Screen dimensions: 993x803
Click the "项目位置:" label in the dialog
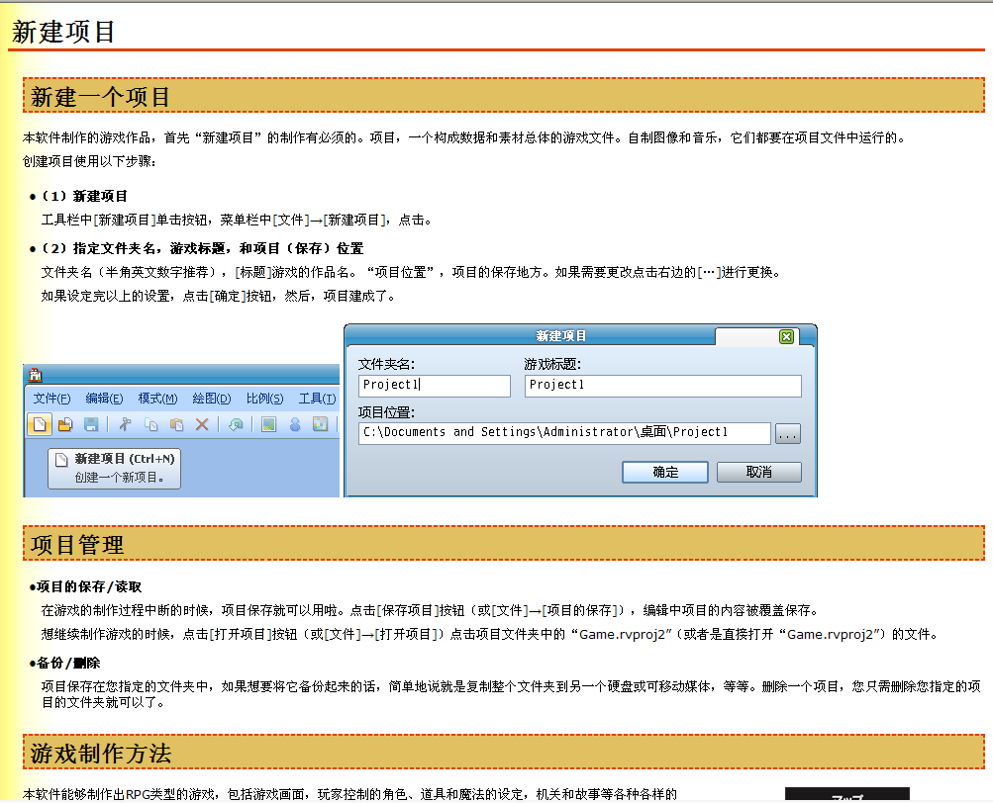[x=386, y=413]
